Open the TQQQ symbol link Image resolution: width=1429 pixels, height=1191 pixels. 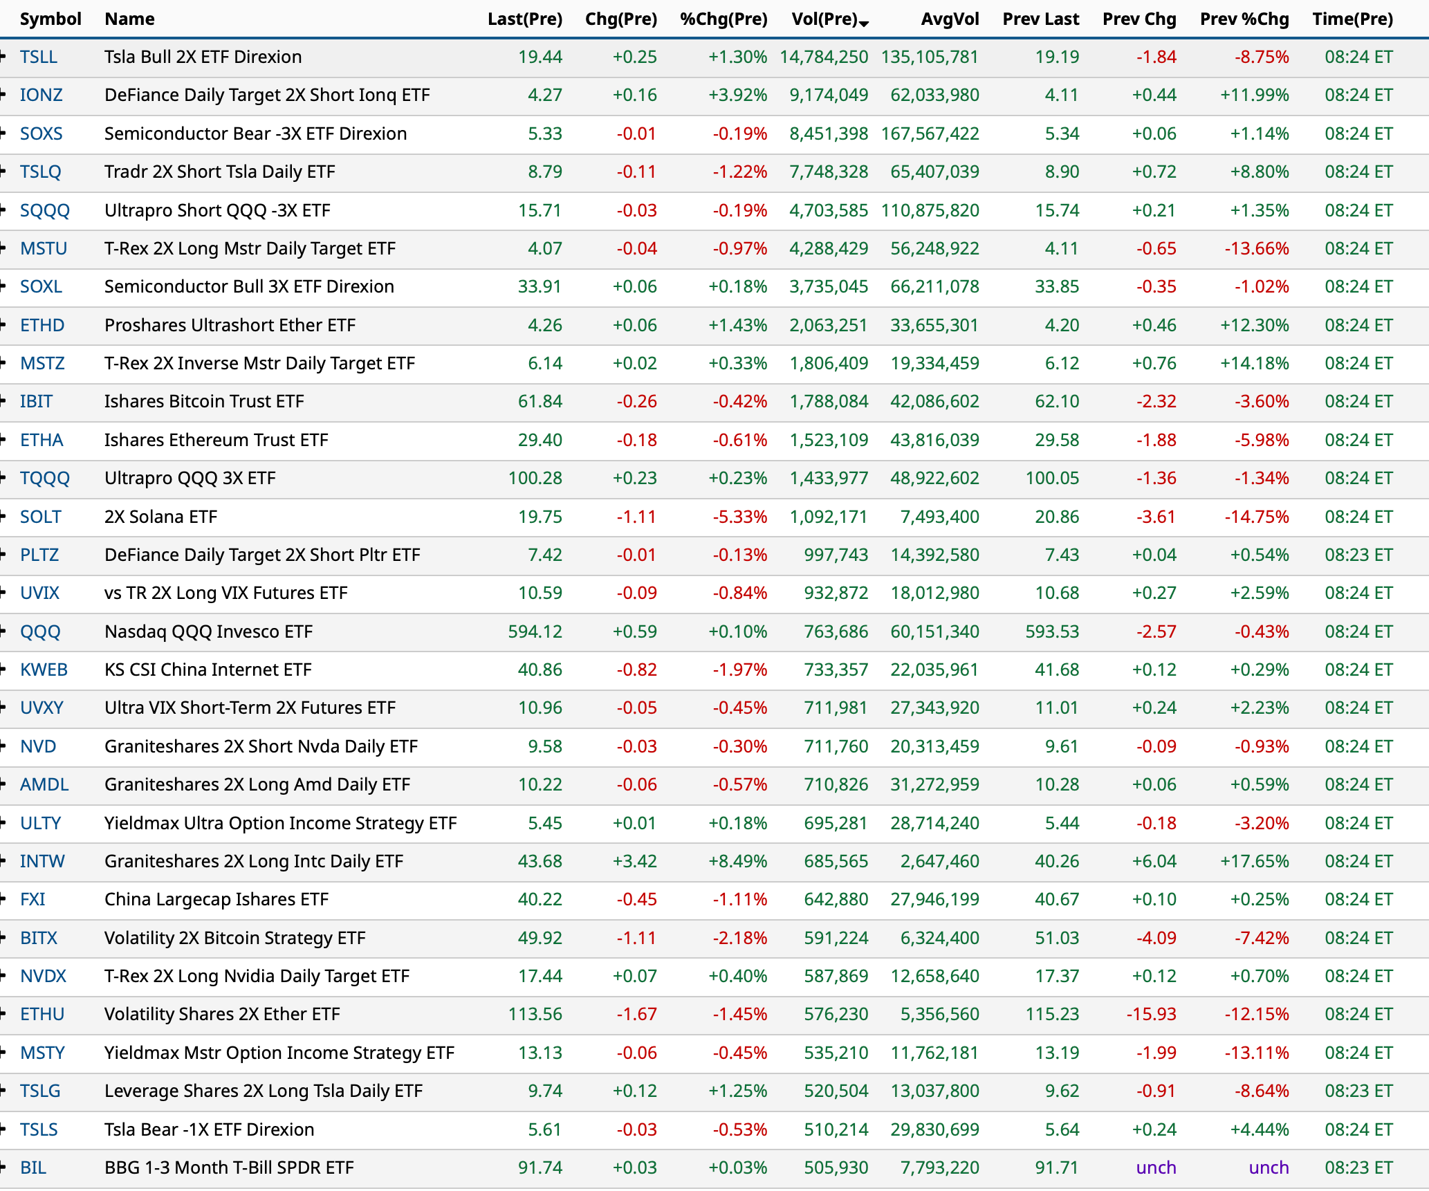[44, 478]
